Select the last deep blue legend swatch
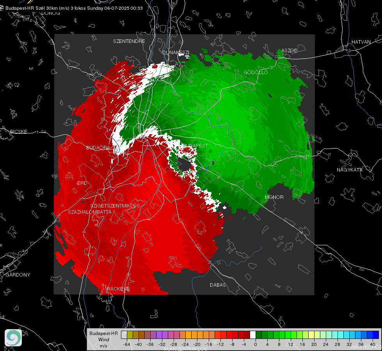 [376, 335]
